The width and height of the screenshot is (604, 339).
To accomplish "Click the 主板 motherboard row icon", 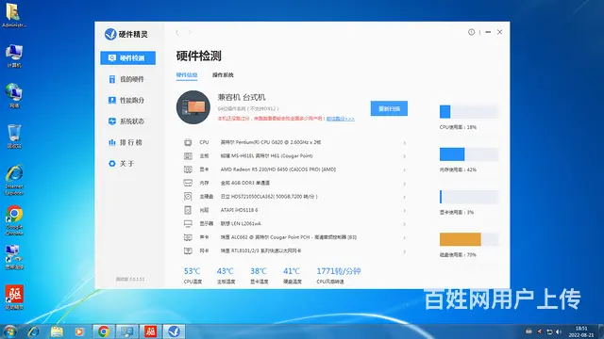I will pos(188,156).
